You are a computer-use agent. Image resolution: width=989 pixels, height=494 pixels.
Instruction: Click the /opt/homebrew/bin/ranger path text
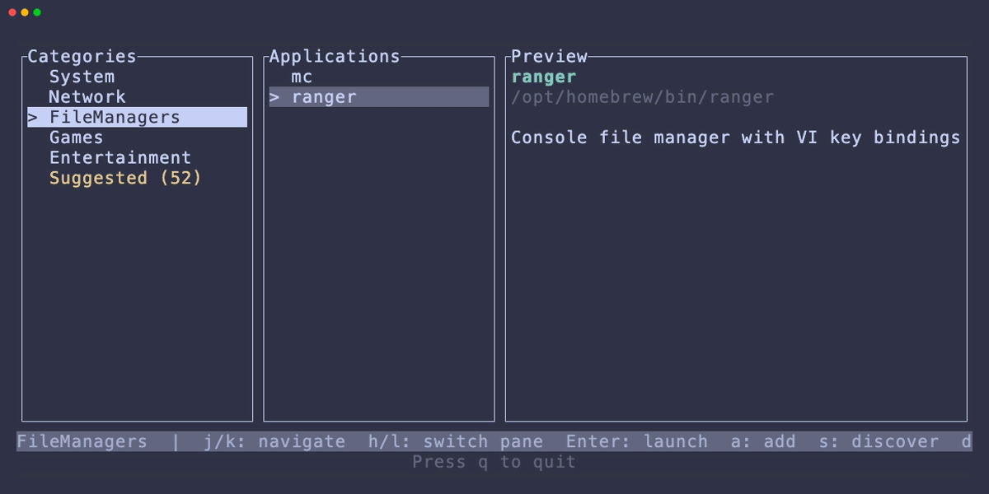pos(642,97)
